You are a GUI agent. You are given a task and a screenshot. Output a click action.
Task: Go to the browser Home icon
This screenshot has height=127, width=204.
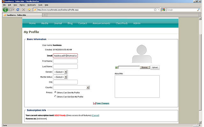click(x=29, y=10)
